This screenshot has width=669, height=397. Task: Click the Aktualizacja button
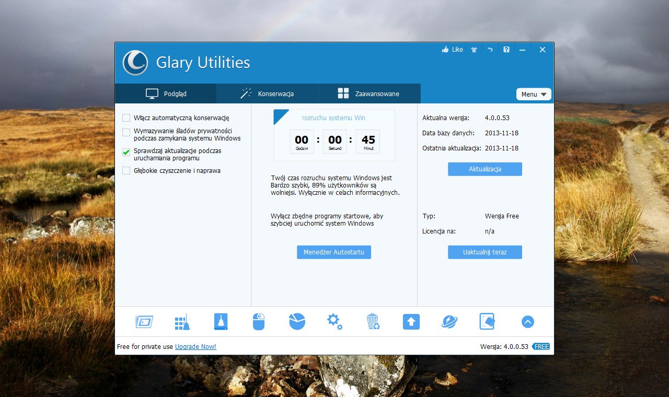(485, 169)
